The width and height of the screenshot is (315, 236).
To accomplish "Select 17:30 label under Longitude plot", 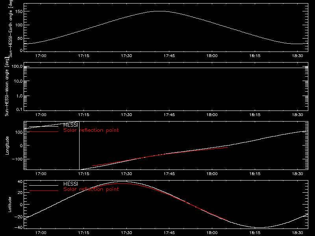I will pyautogui.click(x=126, y=173).
